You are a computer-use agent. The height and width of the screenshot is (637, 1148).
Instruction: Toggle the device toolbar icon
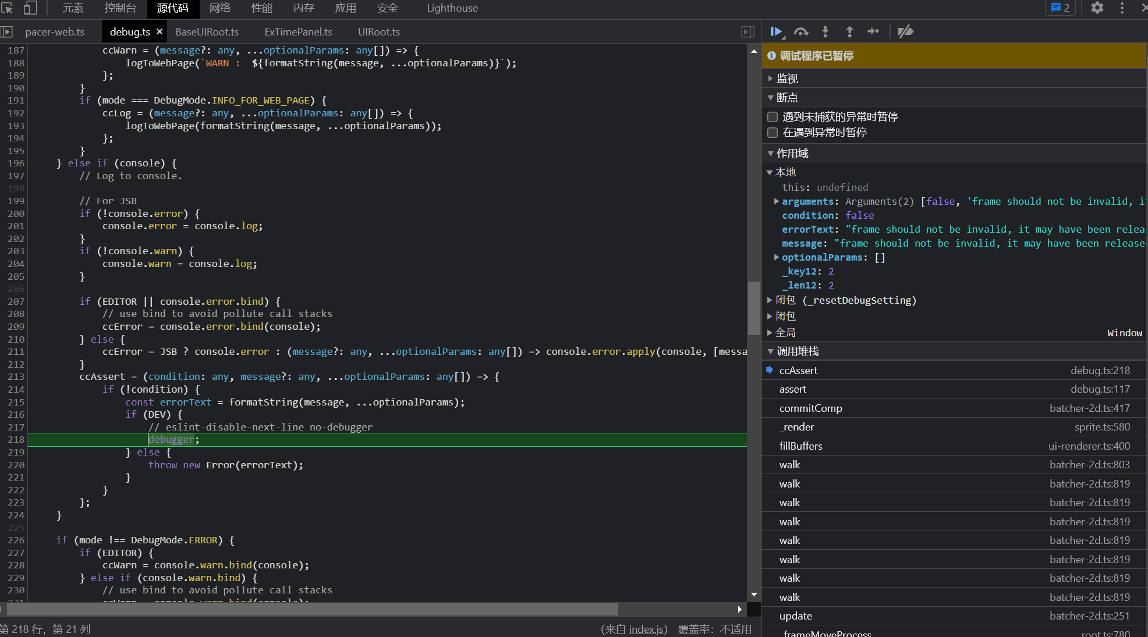tap(30, 8)
